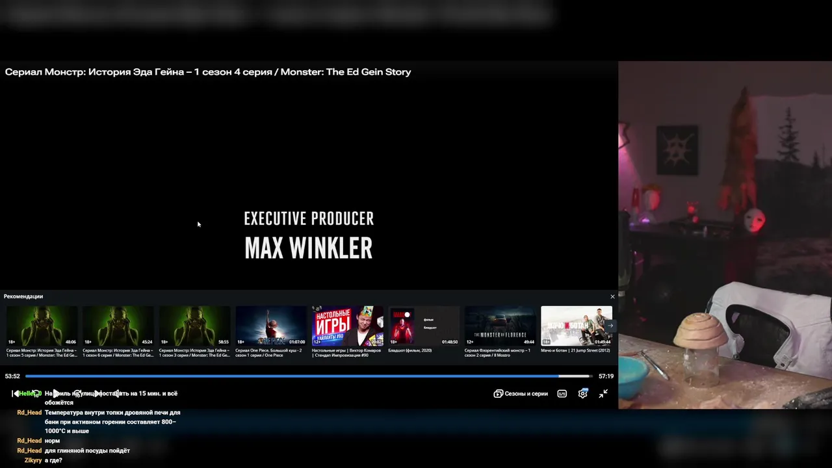The height and width of the screenshot is (468, 832).
Task: Click the play button in player controls
Action: pos(57,393)
